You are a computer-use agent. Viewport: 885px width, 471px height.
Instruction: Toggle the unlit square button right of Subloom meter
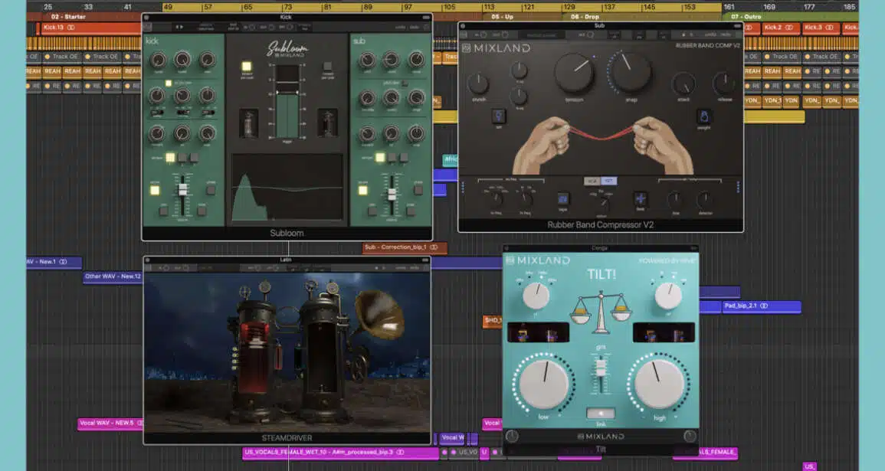(x=327, y=66)
